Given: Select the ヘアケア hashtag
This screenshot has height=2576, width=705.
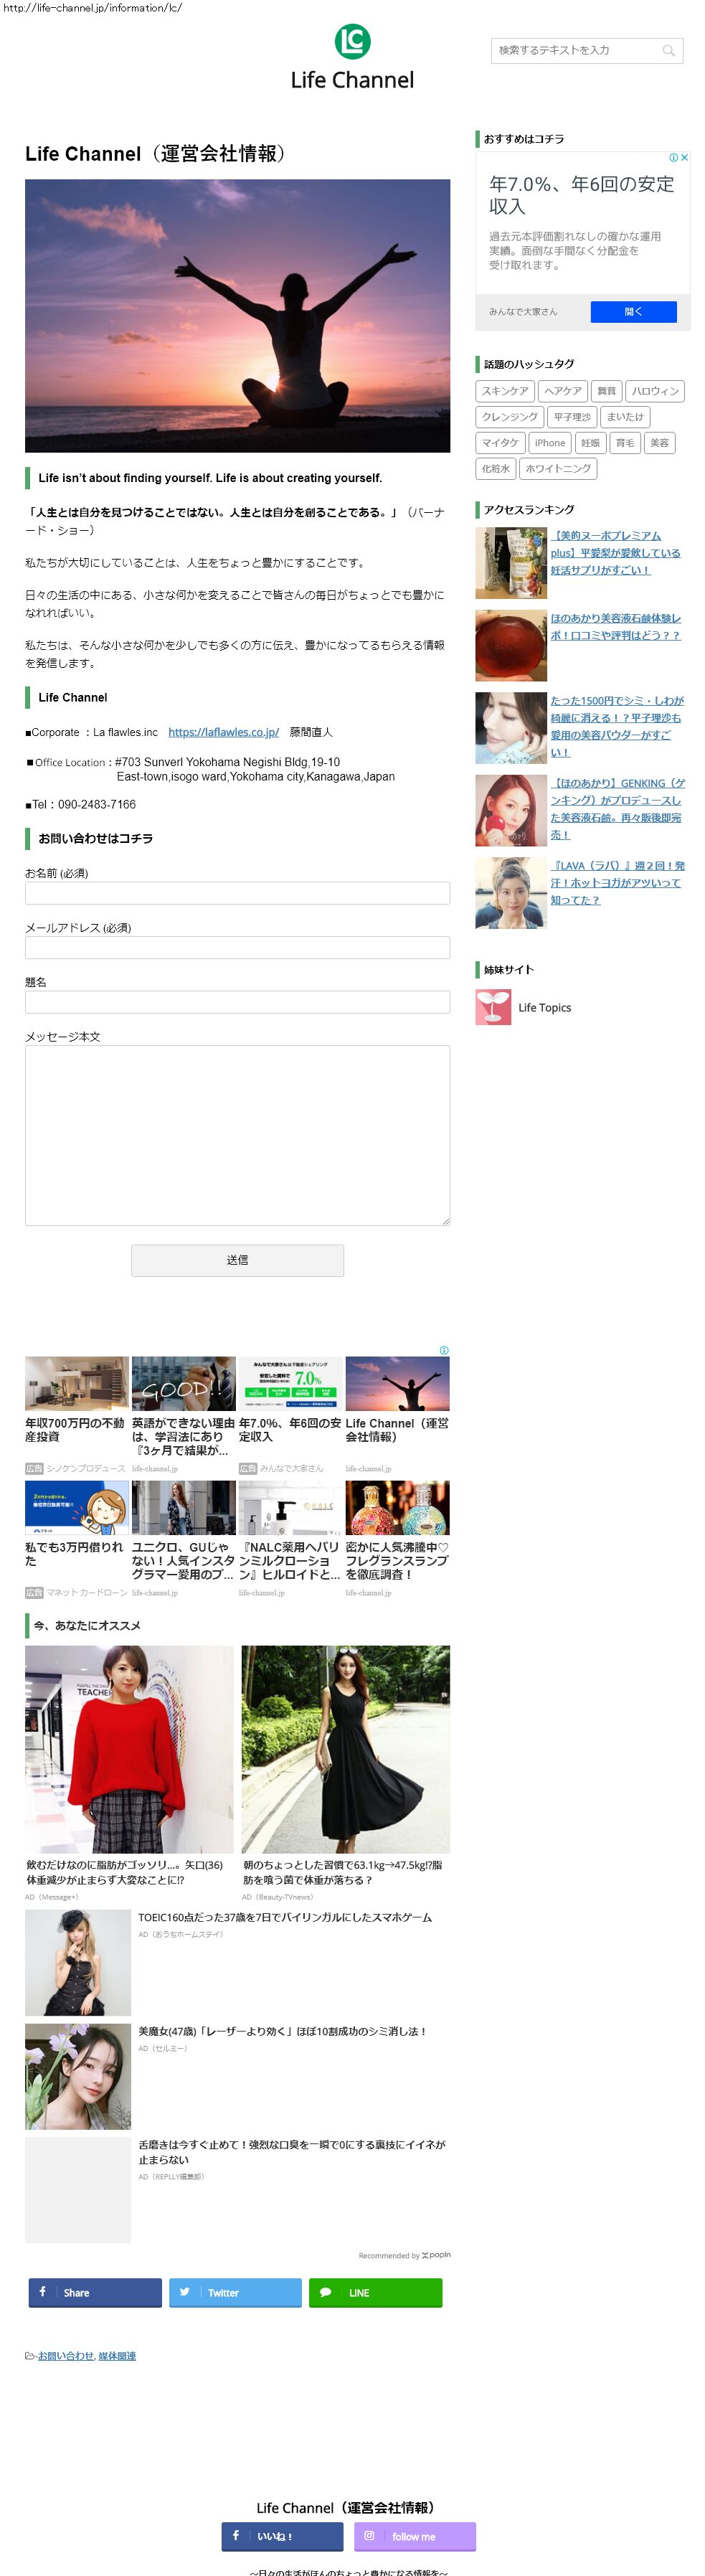Looking at the screenshot, I should point(563,391).
